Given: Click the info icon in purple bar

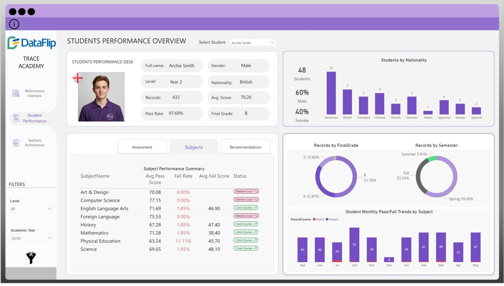Looking at the screenshot, I should (14, 24).
